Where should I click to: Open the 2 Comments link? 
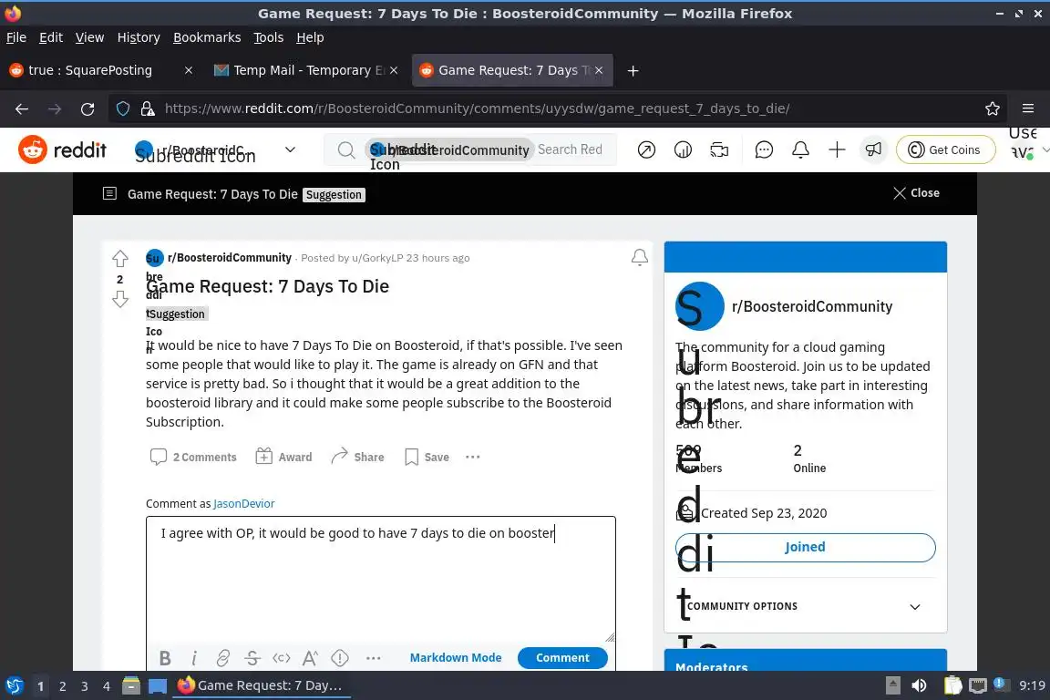[193, 457]
